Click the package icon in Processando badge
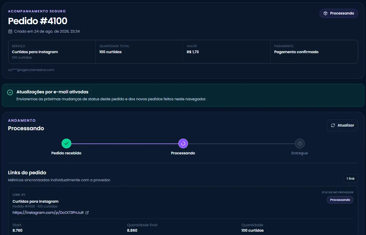366x235 pixels. (x=326, y=13)
